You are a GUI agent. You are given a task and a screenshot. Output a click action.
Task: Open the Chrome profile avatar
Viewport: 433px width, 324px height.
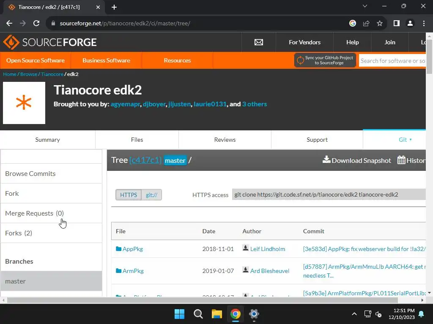point(410,24)
